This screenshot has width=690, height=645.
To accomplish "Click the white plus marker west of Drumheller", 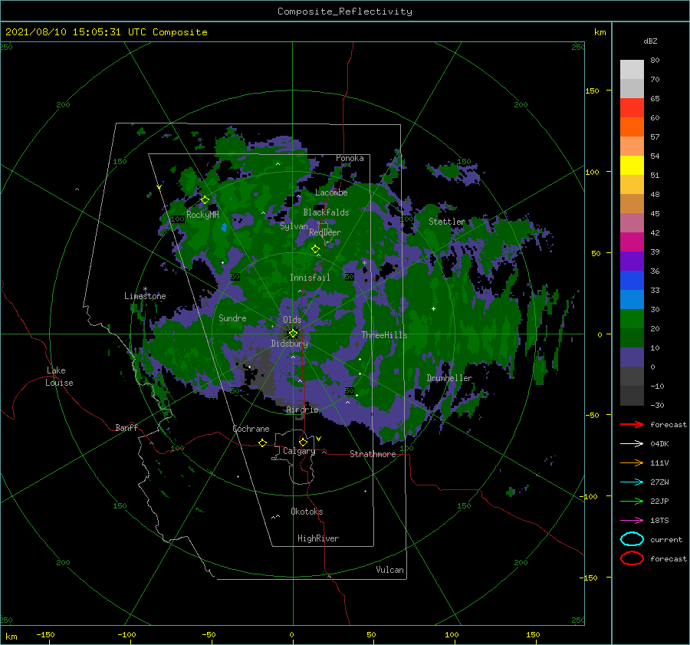I will [x=433, y=308].
